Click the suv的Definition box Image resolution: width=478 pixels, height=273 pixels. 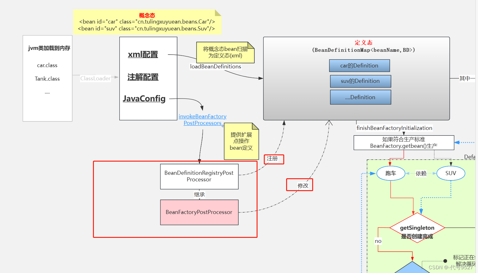click(x=361, y=81)
